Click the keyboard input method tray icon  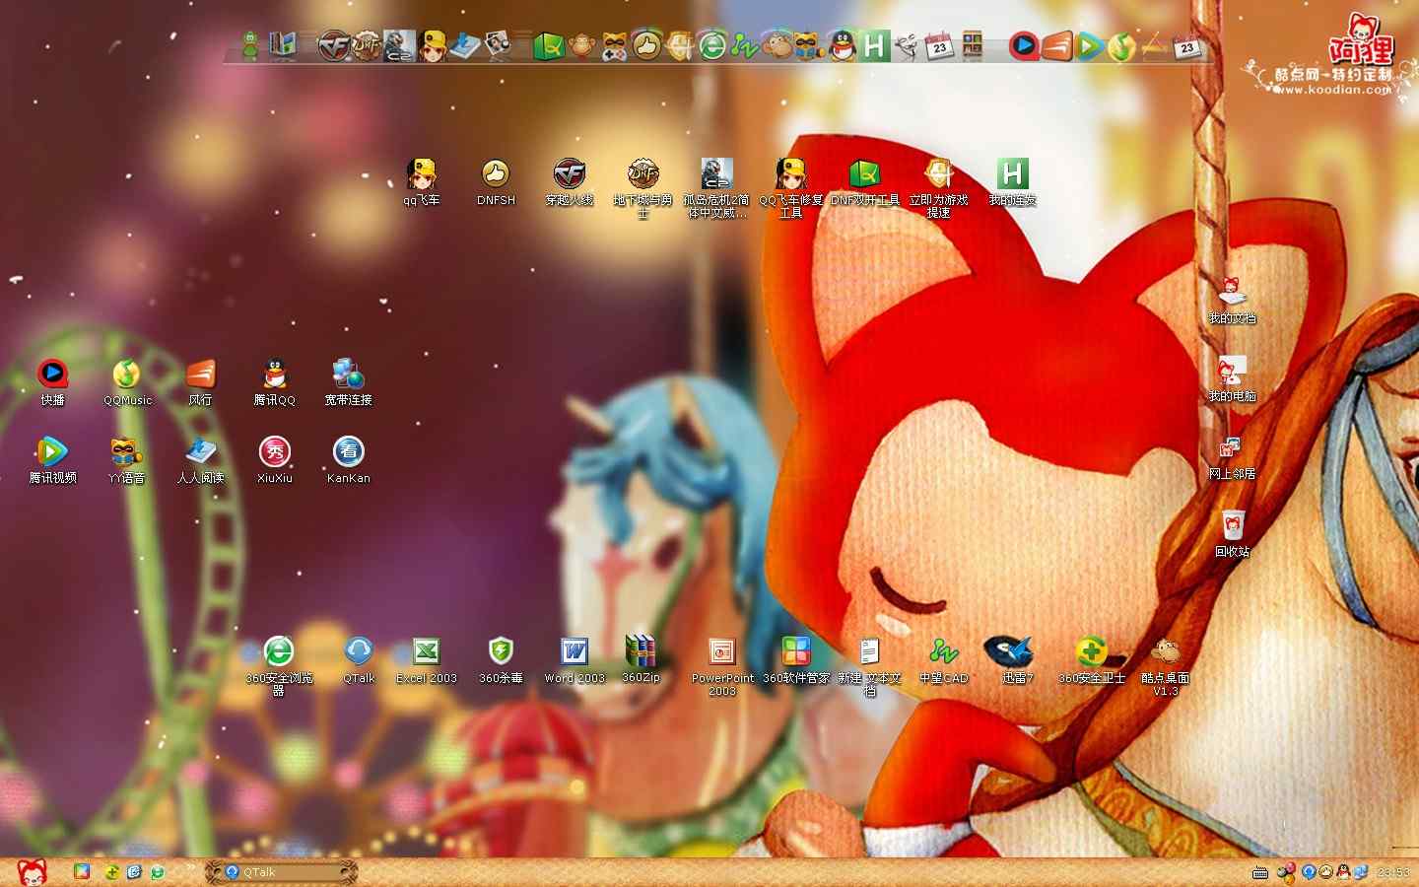[1259, 873]
